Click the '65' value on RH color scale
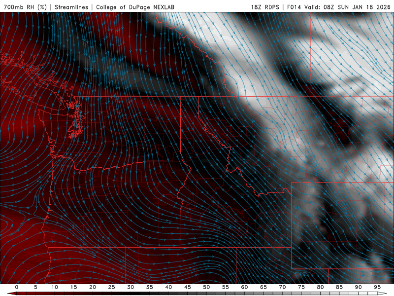This screenshot has height=296, width=394. coord(263,287)
